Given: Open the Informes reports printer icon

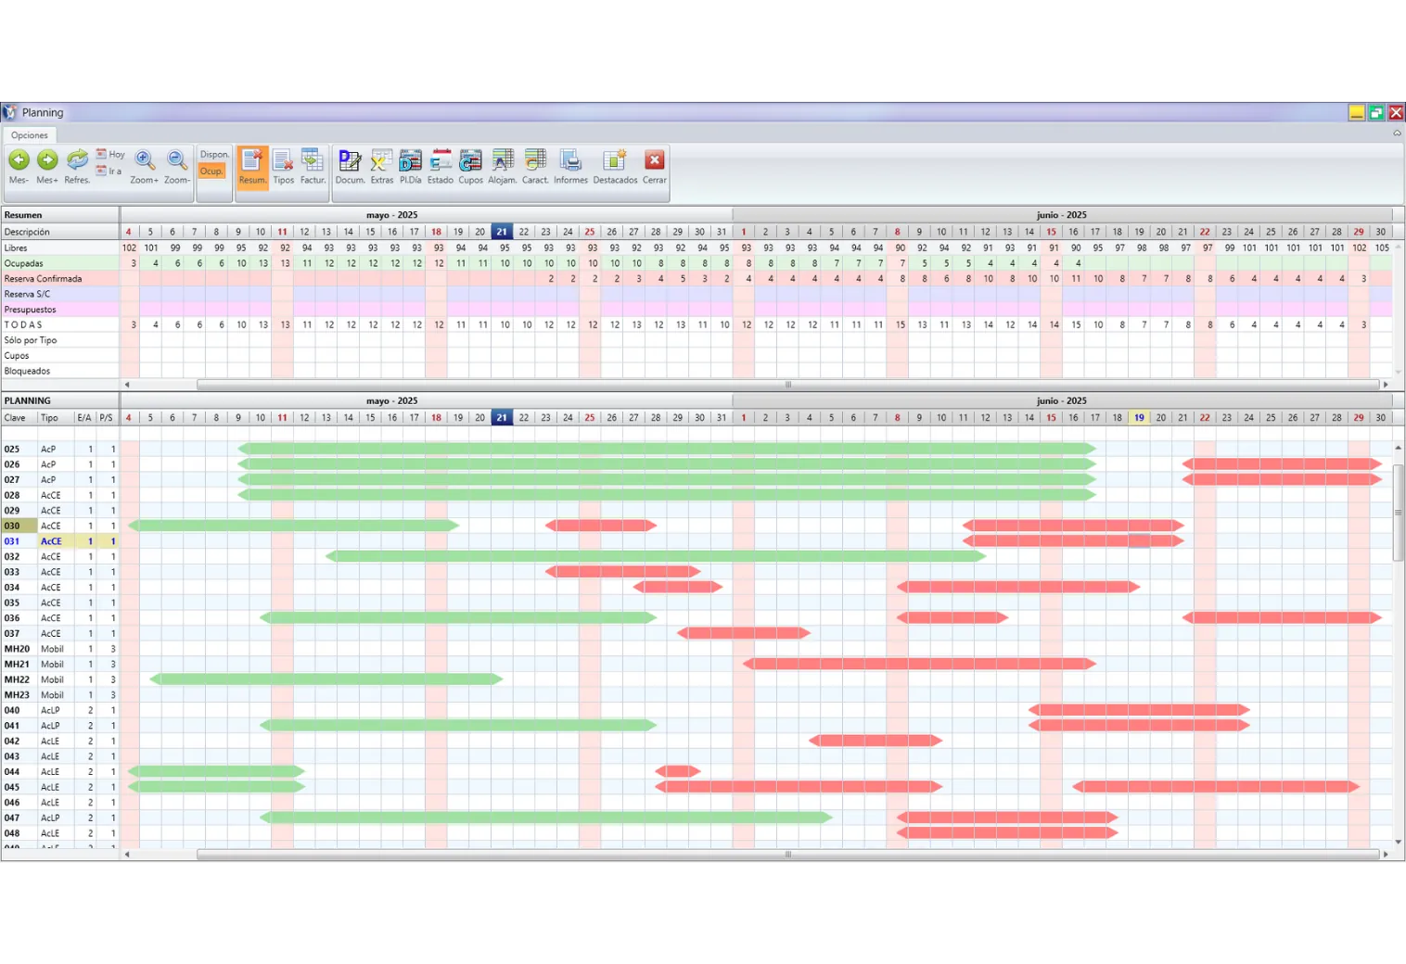Looking at the screenshot, I should click(570, 167).
